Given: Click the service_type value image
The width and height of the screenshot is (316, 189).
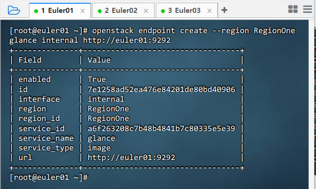Looking at the screenshot, I should pyautogui.click(x=99, y=148).
